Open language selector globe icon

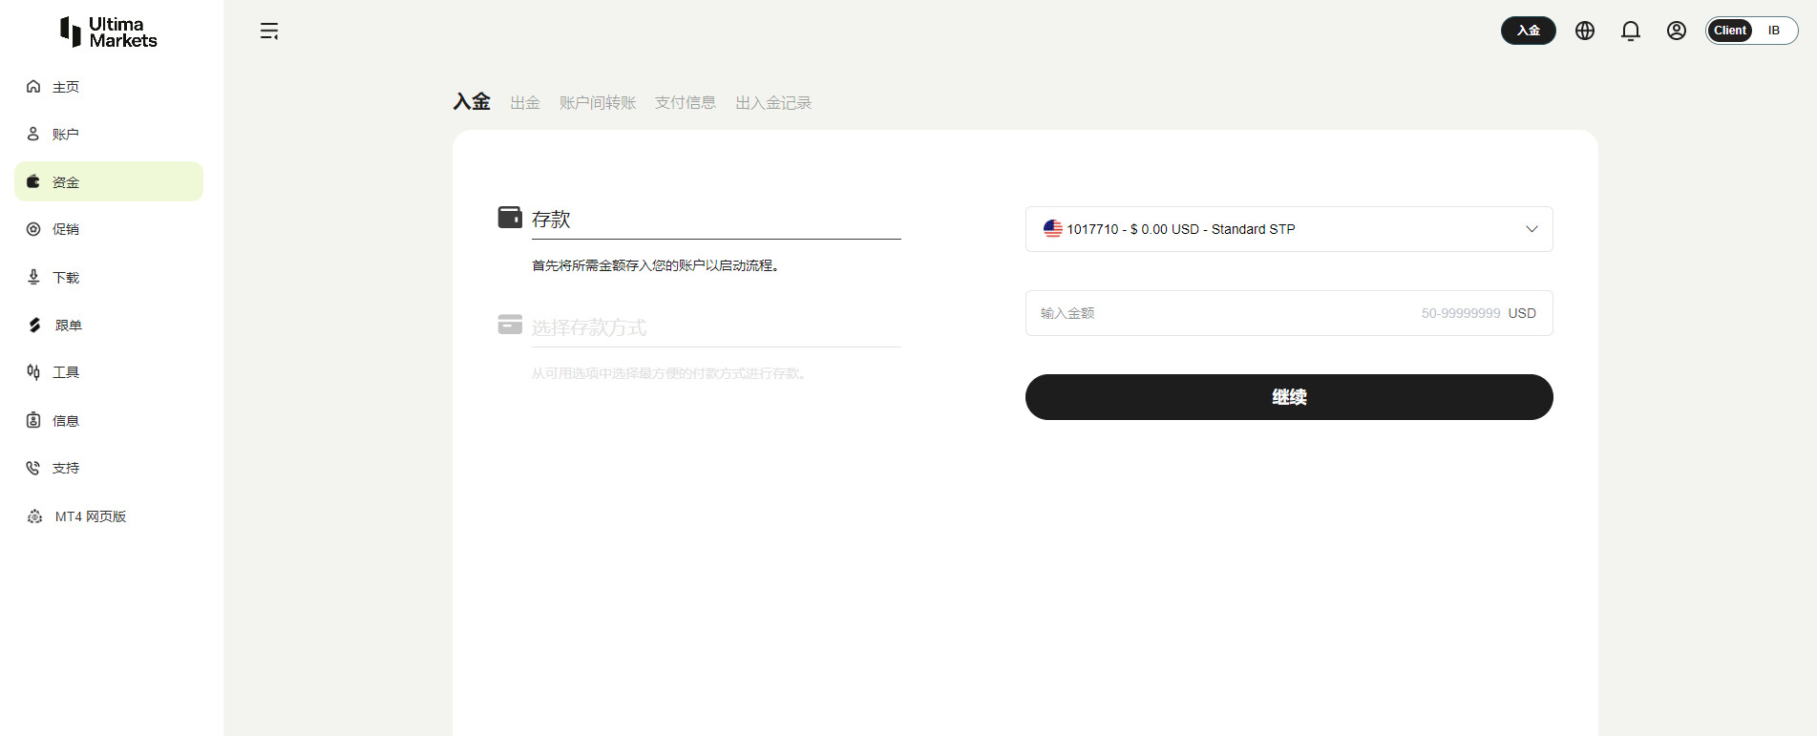tap(1585, 31)
